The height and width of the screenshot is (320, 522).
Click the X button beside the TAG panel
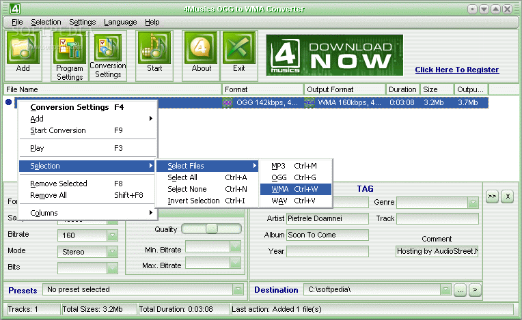coord(508,196)
